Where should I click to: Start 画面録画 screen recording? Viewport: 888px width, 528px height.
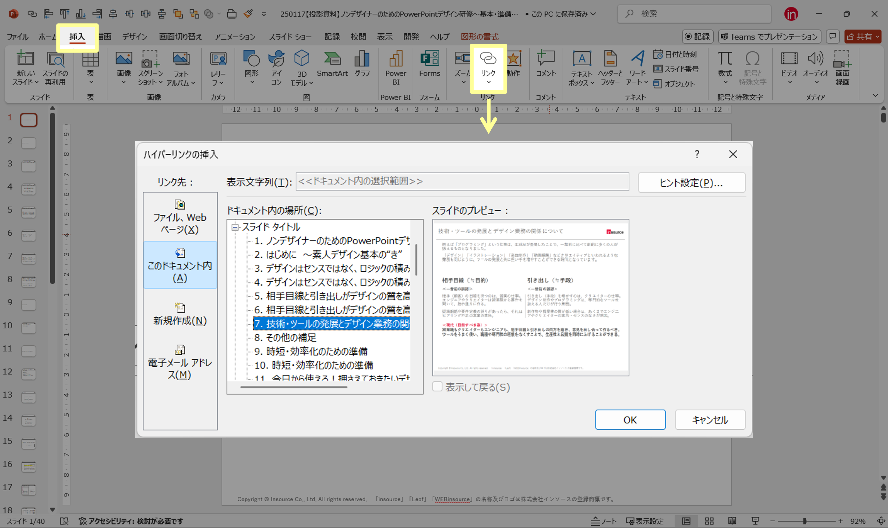[x=842, y=68]
